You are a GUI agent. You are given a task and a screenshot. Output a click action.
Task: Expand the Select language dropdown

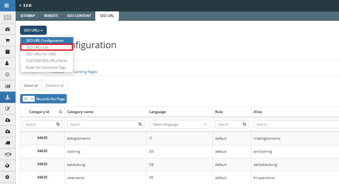[x=180, y=124]
